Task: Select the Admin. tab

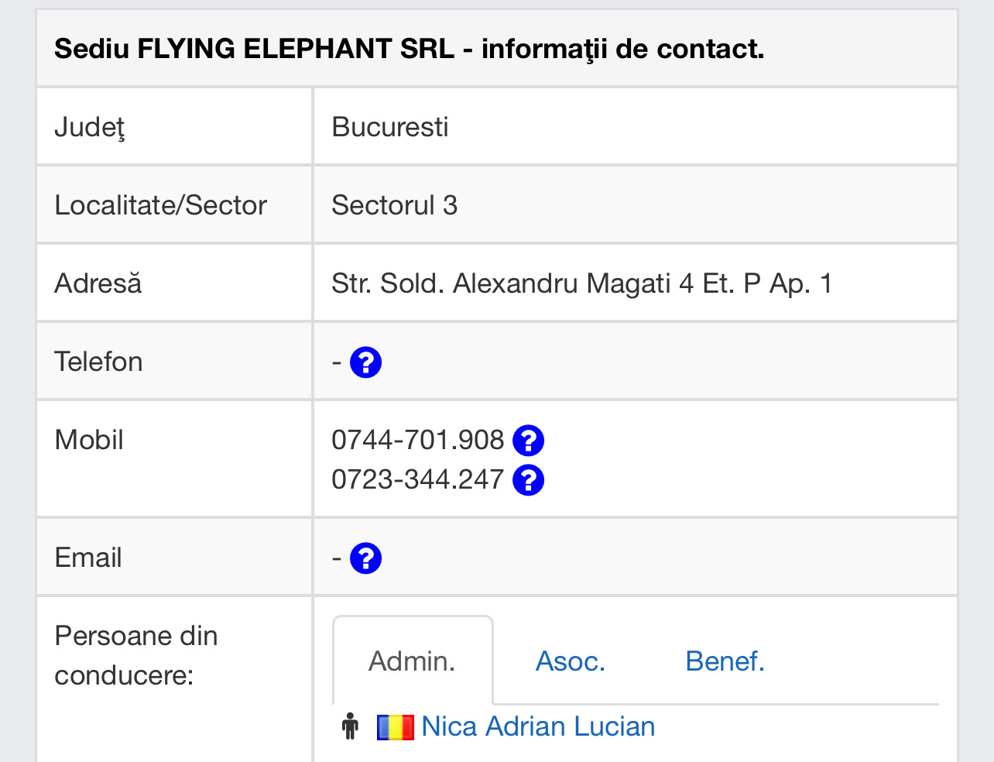Action: pyautogui.click(x=412, y=661)
